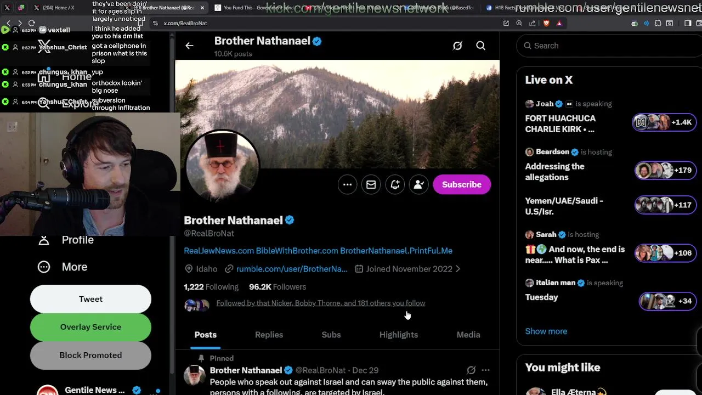Select the Posts tab

pyautogui.click(x=206, y=335)
